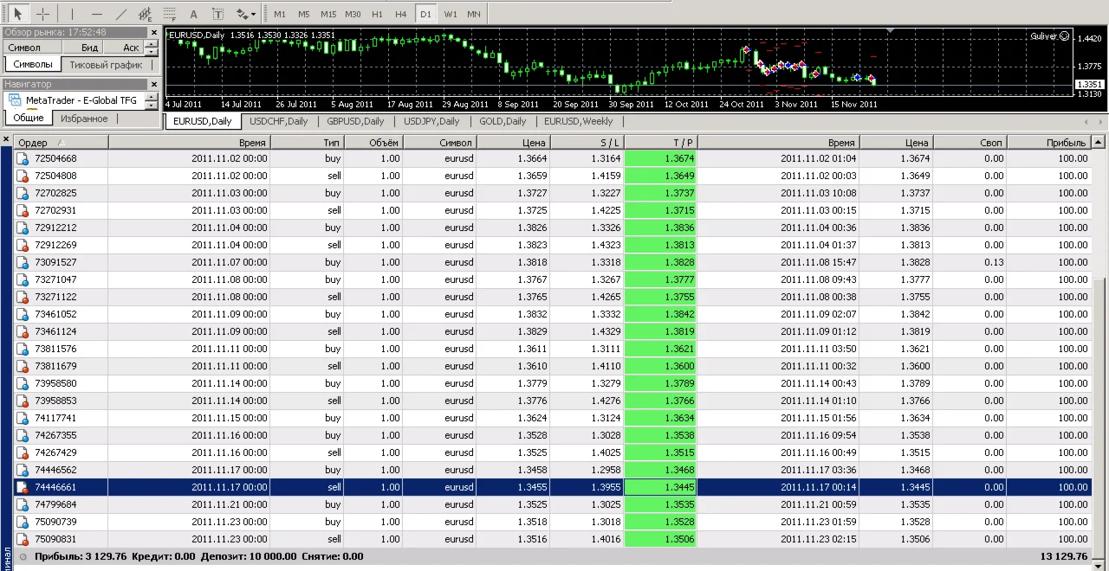
Task: Pick the horizontal line drawing tool
Action: [96, 14]
